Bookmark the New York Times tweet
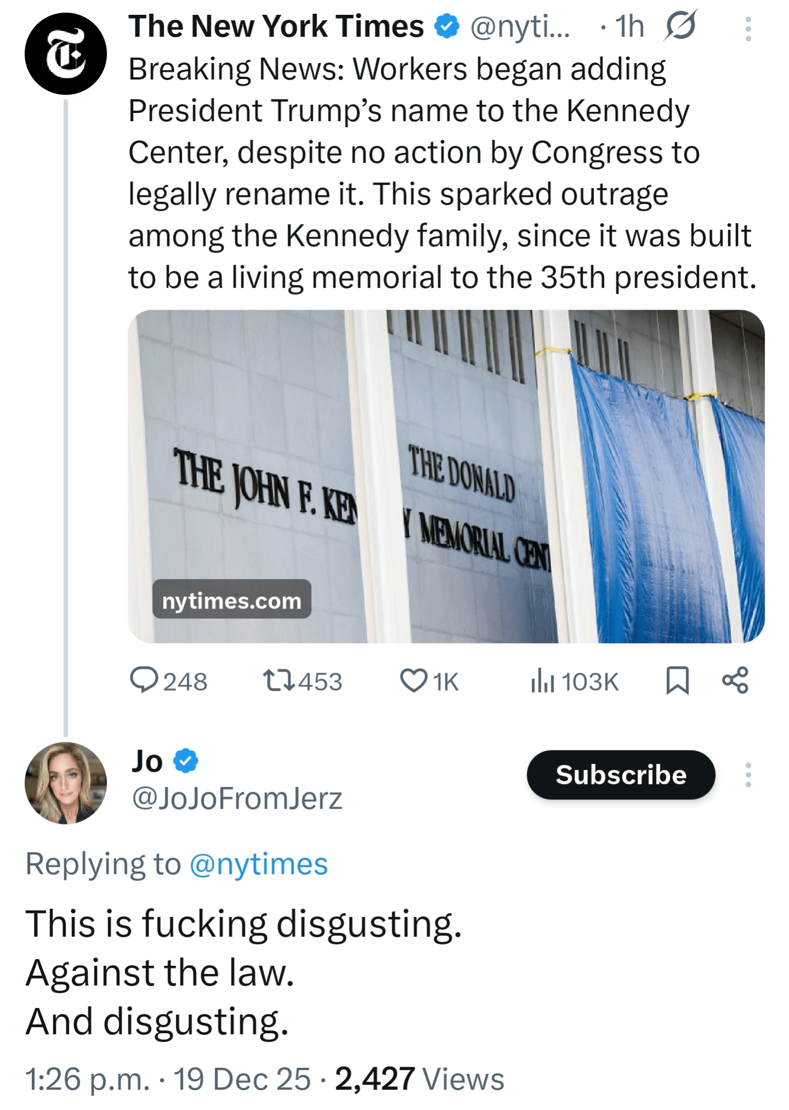789x1110 pixels. [677, 680]
